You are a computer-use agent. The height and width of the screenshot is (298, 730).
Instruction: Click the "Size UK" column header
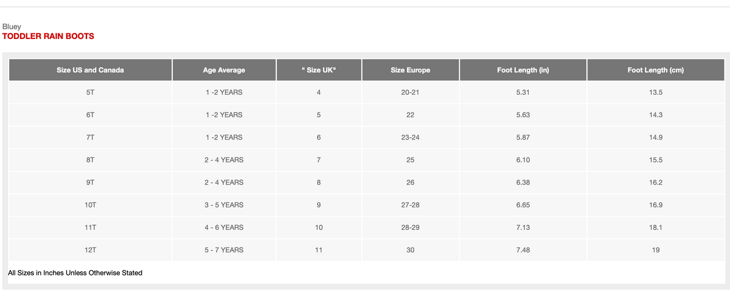coord(319,70)
